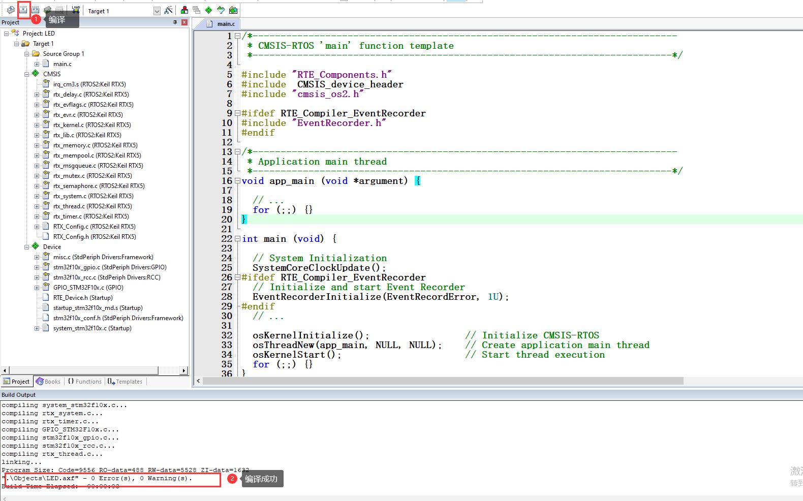Select rtx_thread.c file in tree

point(92,206)
